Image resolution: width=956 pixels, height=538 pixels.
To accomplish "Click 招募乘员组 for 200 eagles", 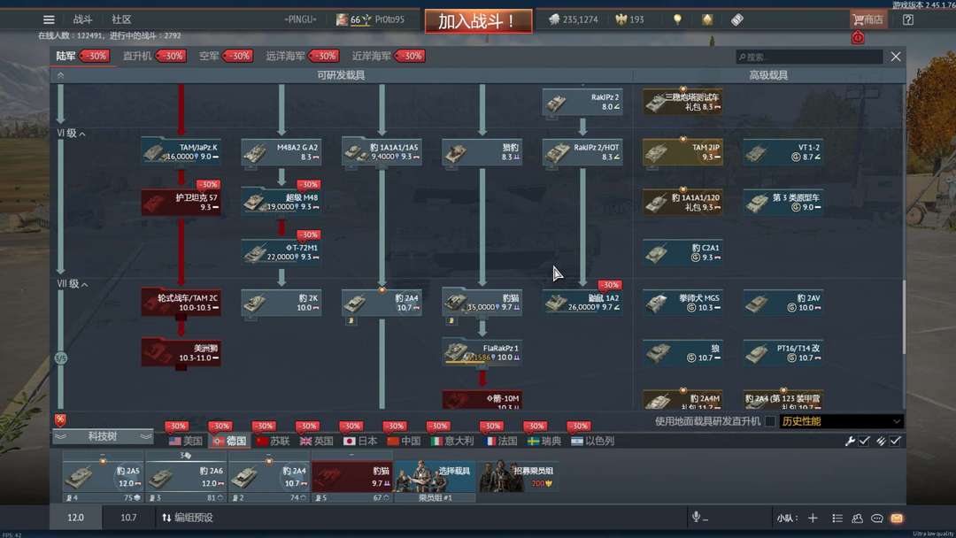I will [x=517, y=476].
